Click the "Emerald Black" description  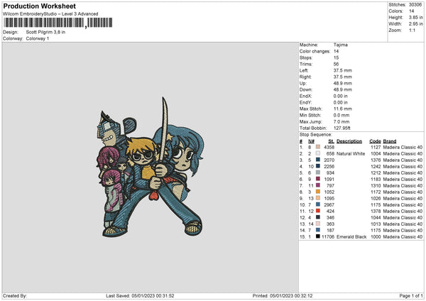click(x=351, y=237)
